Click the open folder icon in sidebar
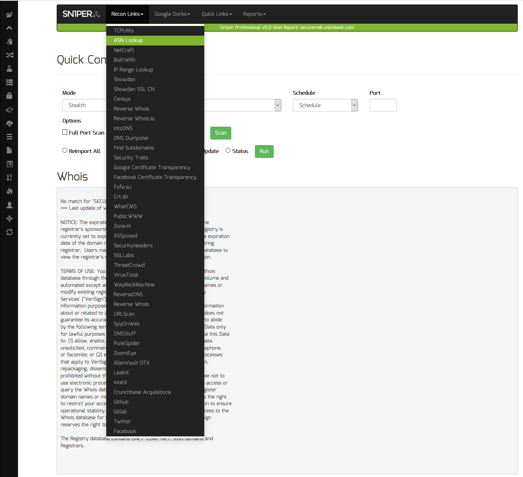The height and width of the screenshot is (477, 523). pos(9,15)
